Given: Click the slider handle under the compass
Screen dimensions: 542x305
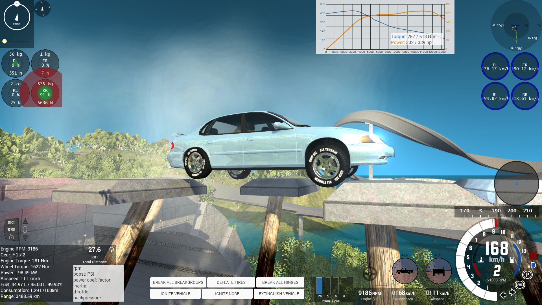Looking at the screenshot, I should pyautogui.click(x=5, y=41).
